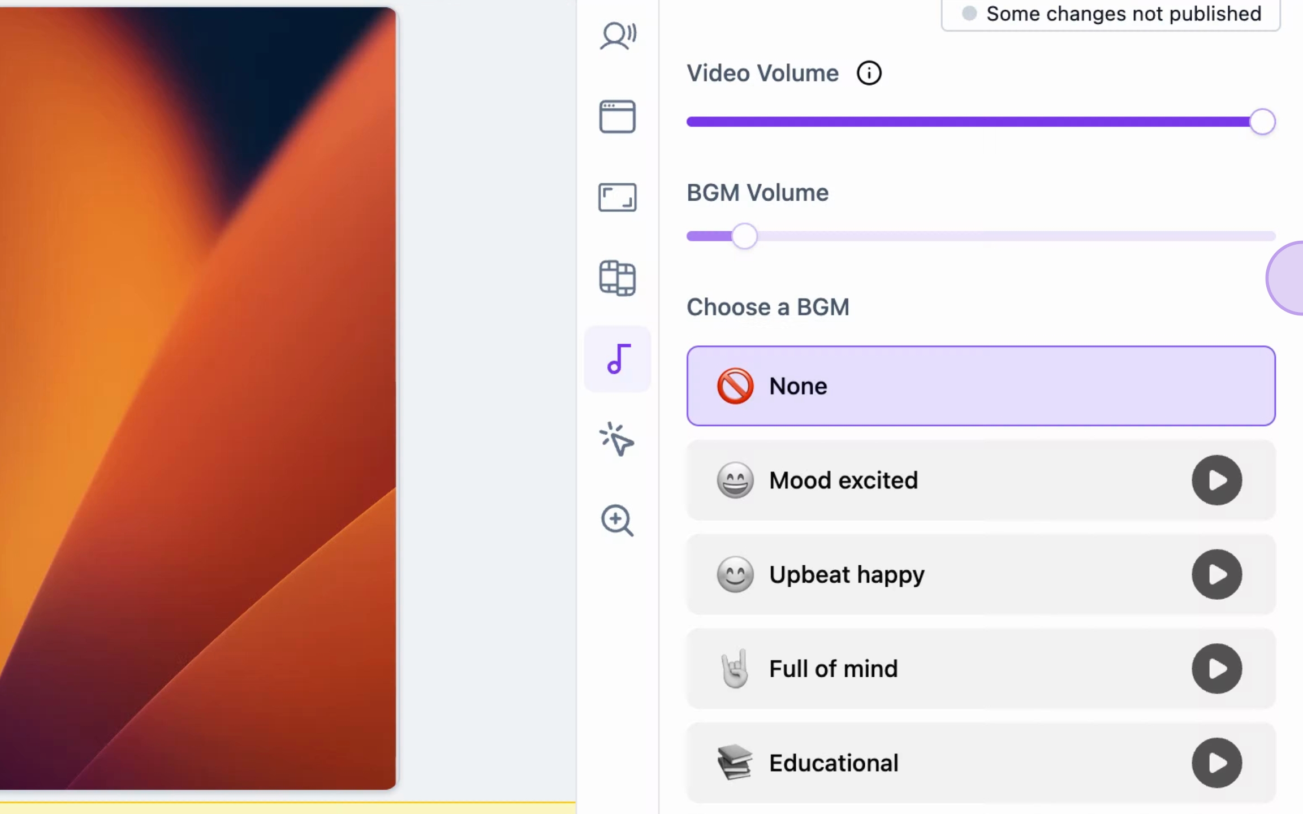Click the rock hand Full of mind emoji
This screenshot has width=1303, height=814.
point(735,669)
